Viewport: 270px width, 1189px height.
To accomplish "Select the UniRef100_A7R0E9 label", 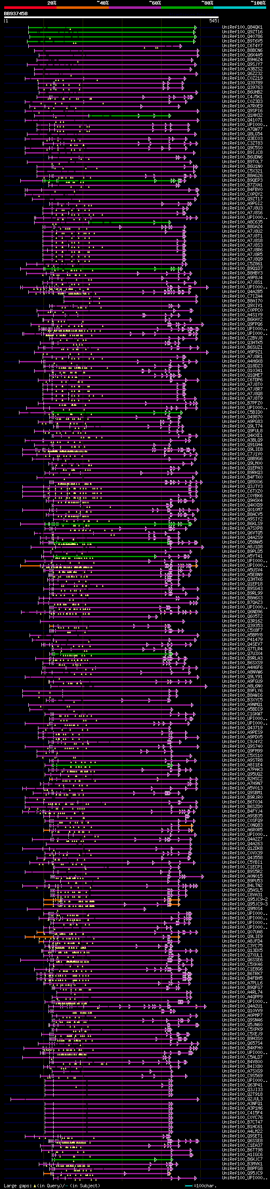I will click(x=242, y=106).
